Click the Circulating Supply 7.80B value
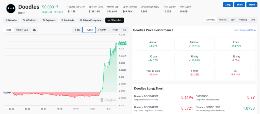The height and width of the screenshot is (114, 260). [144, 11]
